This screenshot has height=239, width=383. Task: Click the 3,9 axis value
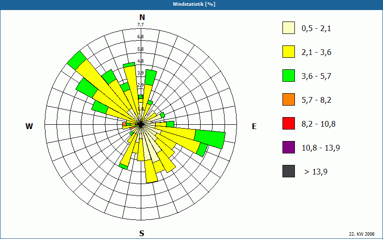[140, 73]
